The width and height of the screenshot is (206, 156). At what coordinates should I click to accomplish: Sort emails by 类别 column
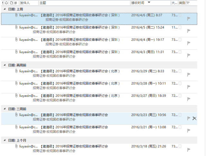pos(182,3)
